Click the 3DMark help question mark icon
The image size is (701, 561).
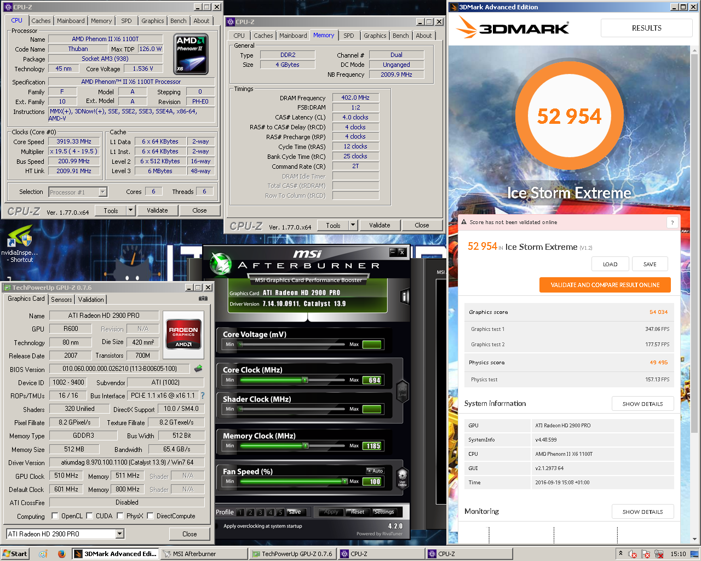pyautogui.click(x=673, y=222)
